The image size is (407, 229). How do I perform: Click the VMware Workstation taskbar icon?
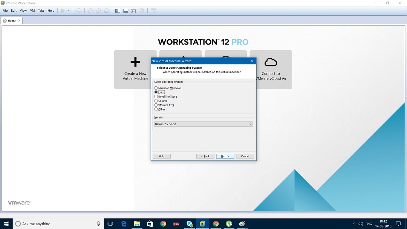click(x=202, y=224)
